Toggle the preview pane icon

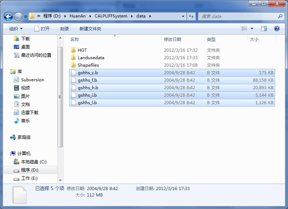(264, 29)
